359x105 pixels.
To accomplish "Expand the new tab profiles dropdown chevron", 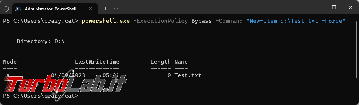I will pos(116,9).
